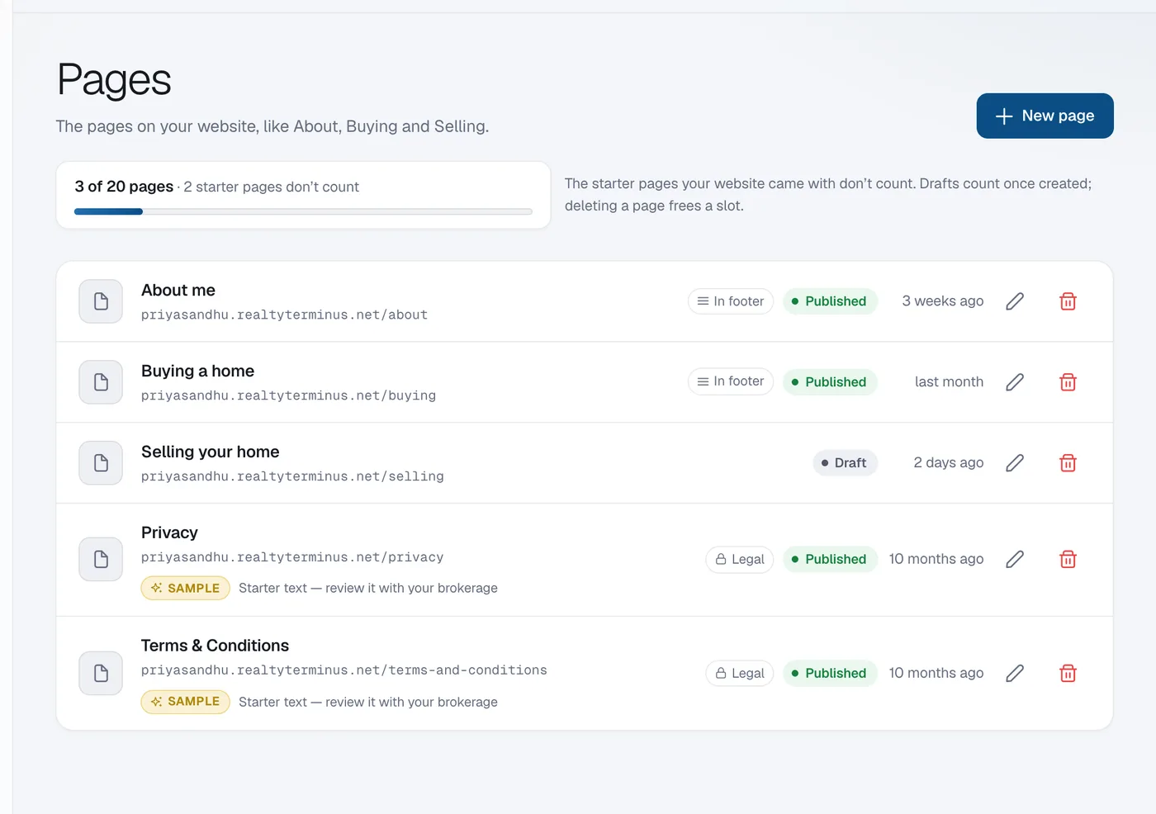
Task: Click the priyasandhu.realtyterminus.net/buying URL
Action: click(289, 396)
